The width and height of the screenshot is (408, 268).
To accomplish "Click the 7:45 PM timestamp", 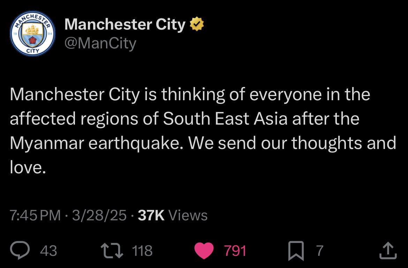I will pos(35,215).
